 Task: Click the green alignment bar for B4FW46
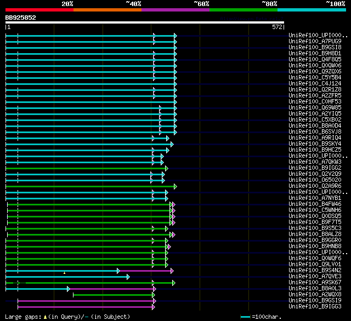[x=89, y=204]
